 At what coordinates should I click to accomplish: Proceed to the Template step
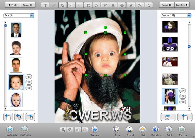point(182,5)
